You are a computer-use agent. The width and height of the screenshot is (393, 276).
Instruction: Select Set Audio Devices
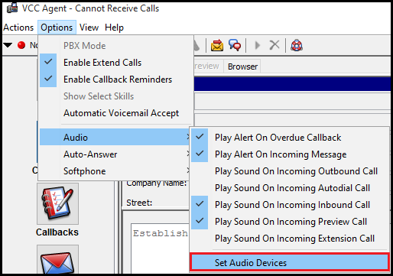[x=290, y=262]
